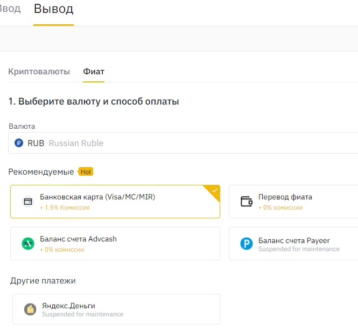Viewport: 358px width, 332px height.
Task: Click the wallet icon for fiat transfer
Action: click(x=247, y=202)
